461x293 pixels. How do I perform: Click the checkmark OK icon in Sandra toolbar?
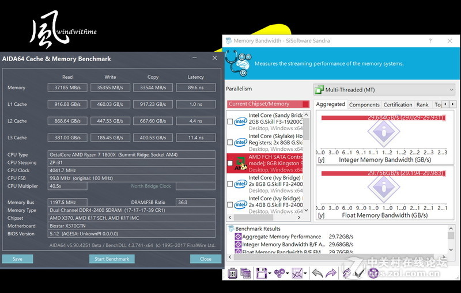click(359, 273)
